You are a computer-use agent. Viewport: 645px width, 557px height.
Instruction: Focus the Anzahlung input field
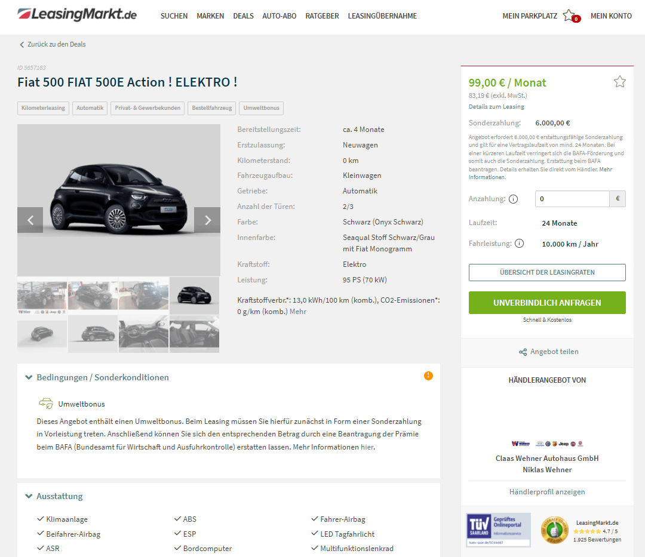(x=572, y=199)
